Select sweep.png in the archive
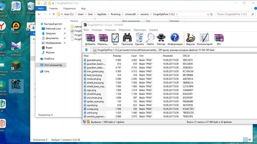 [x=92, y=109]
